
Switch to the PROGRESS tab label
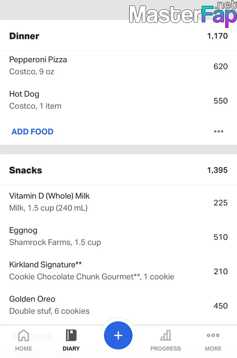tap(165, 349)
